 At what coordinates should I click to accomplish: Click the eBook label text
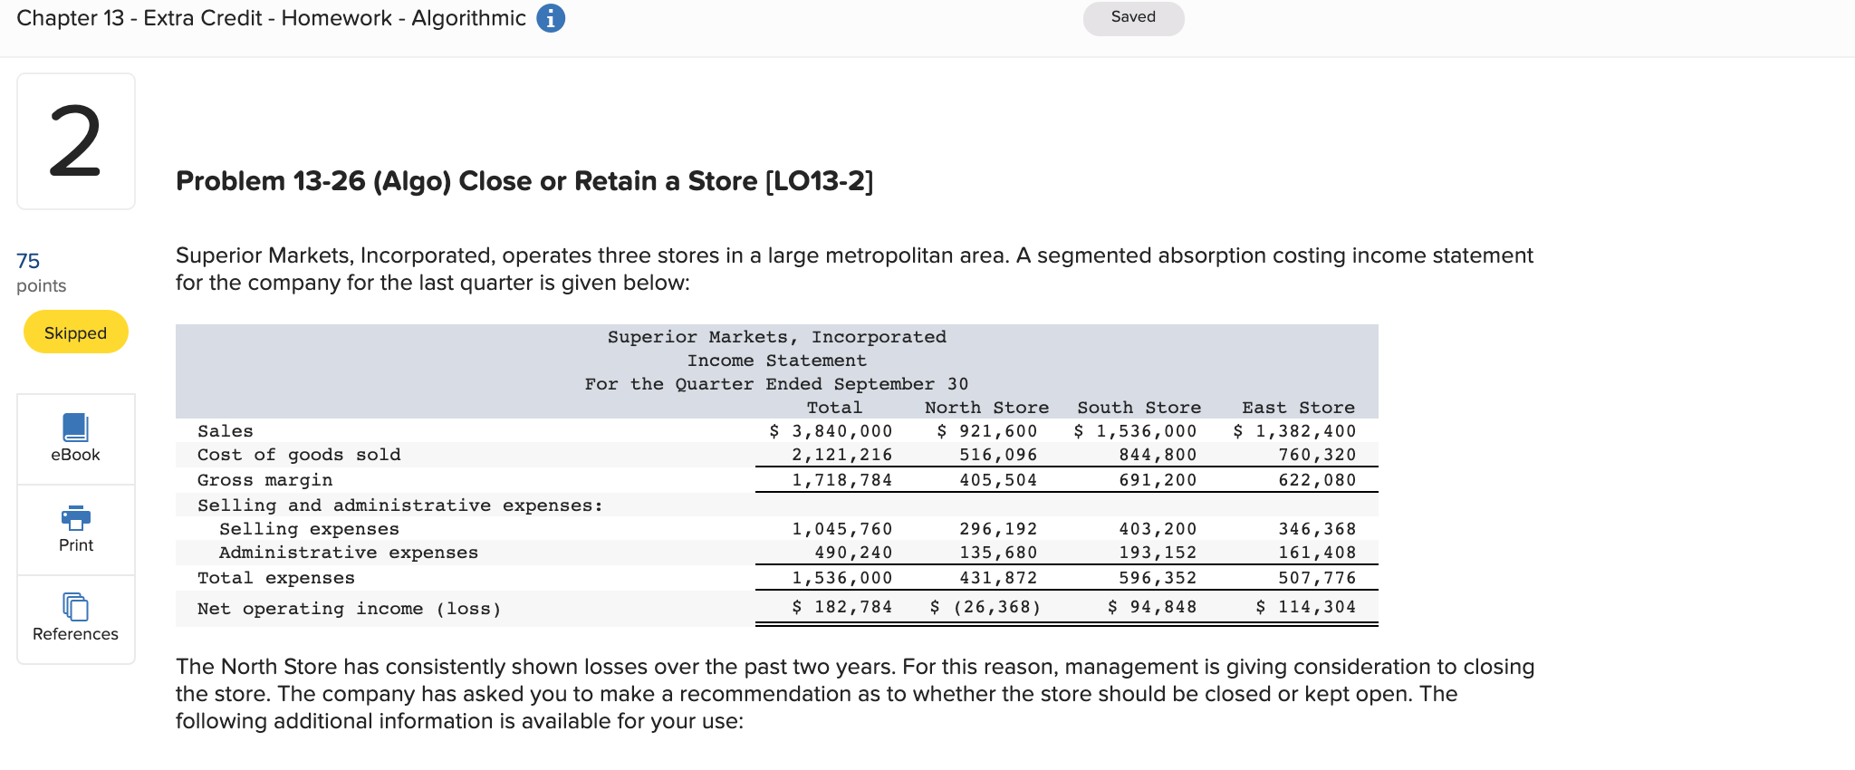pos(75,455)
